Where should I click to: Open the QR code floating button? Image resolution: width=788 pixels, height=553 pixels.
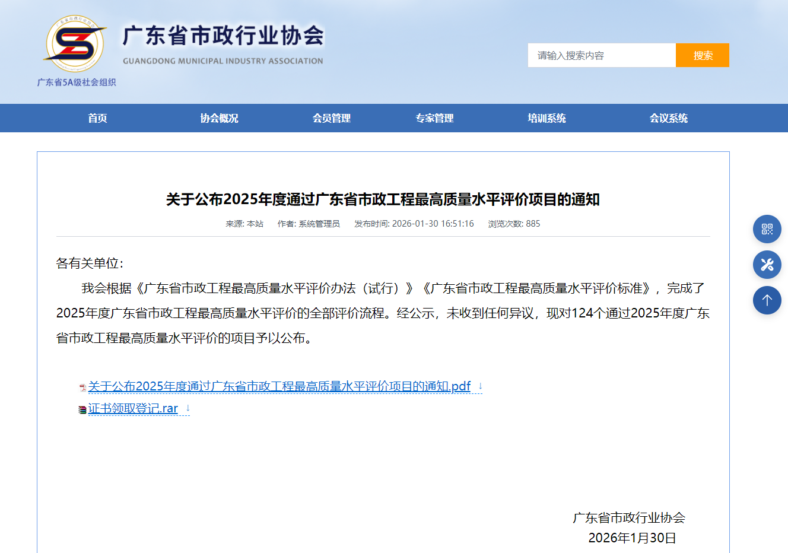[x=767, y=229]
